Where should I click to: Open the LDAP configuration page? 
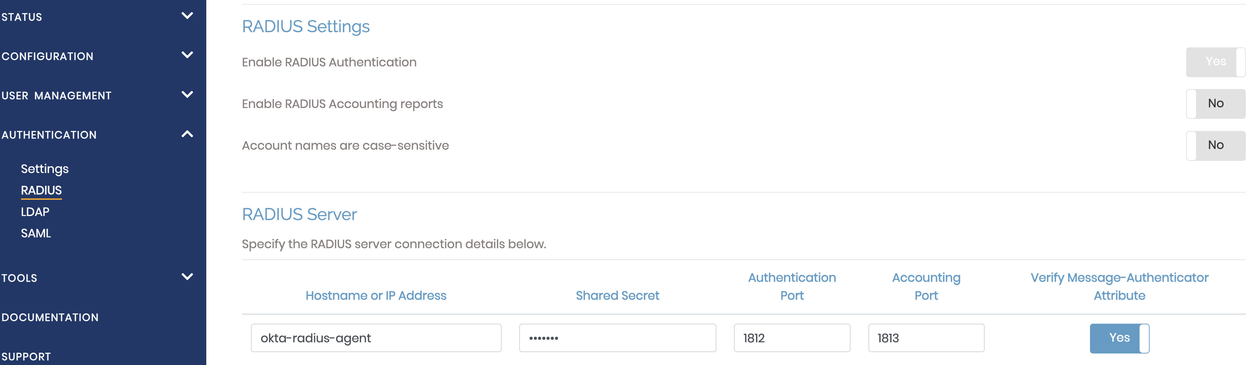[35, 211]
